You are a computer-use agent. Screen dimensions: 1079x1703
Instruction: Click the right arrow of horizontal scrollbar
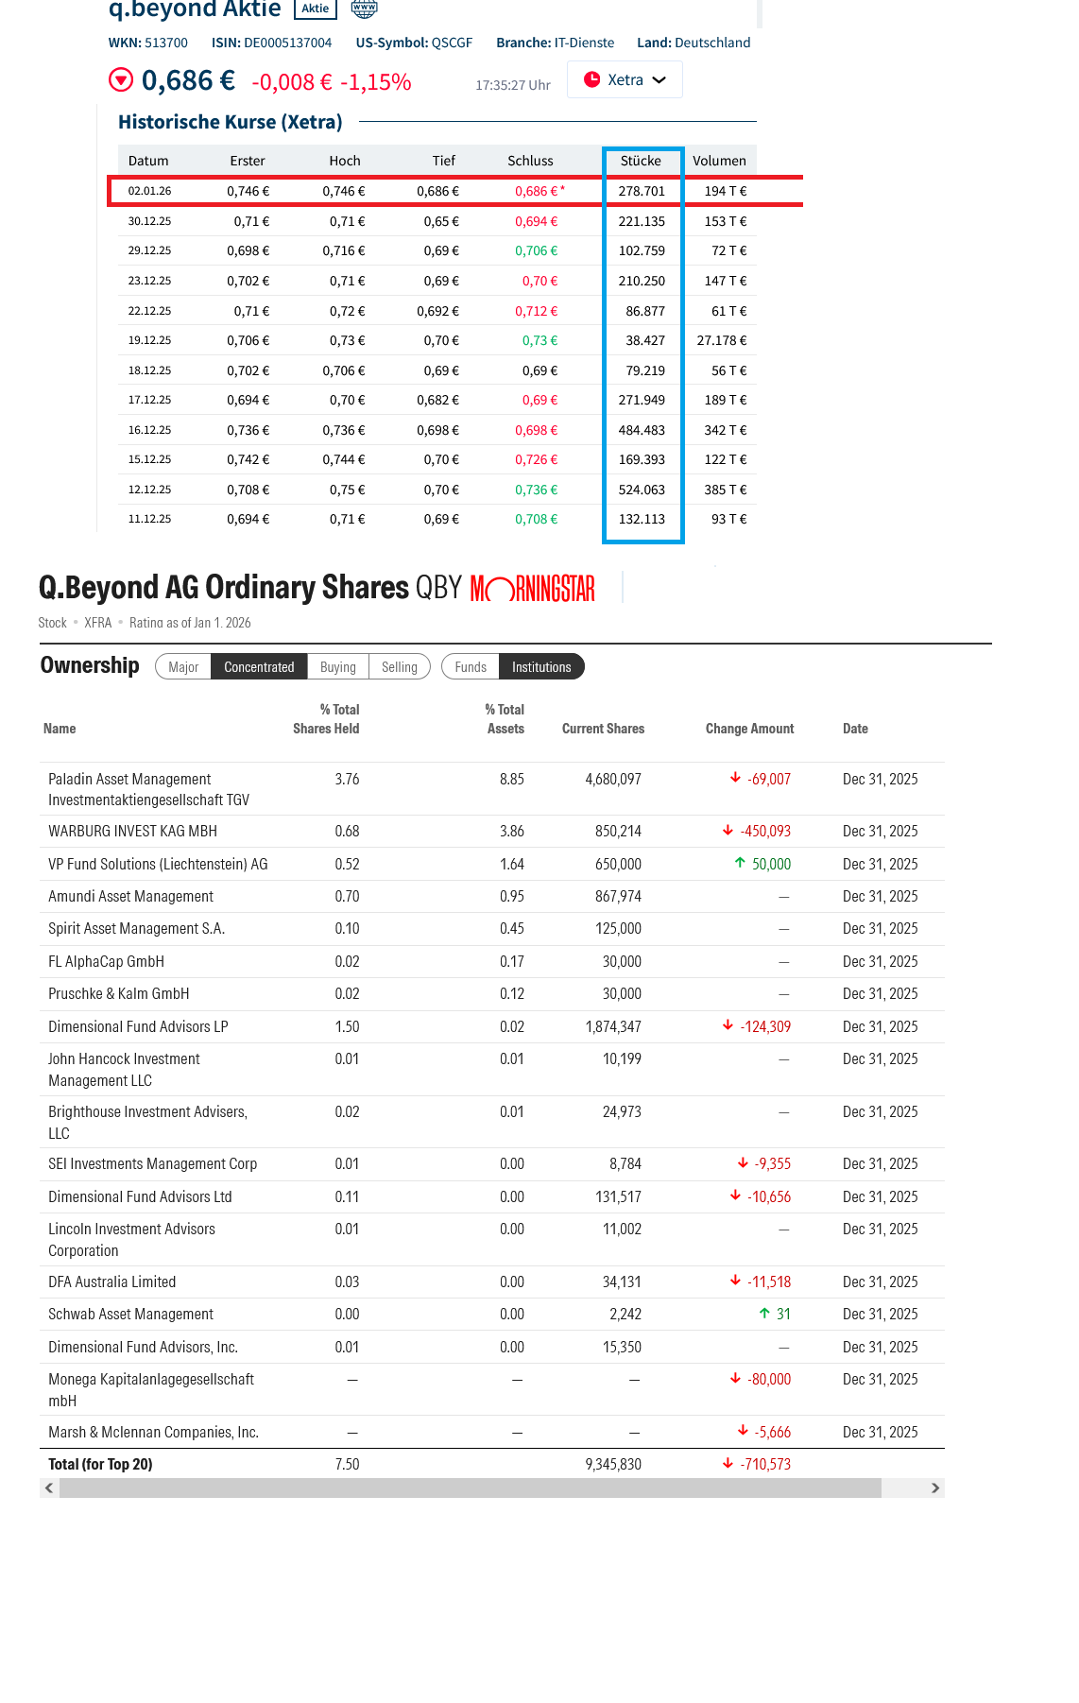pyautogui.click(x=935, y=1488)
